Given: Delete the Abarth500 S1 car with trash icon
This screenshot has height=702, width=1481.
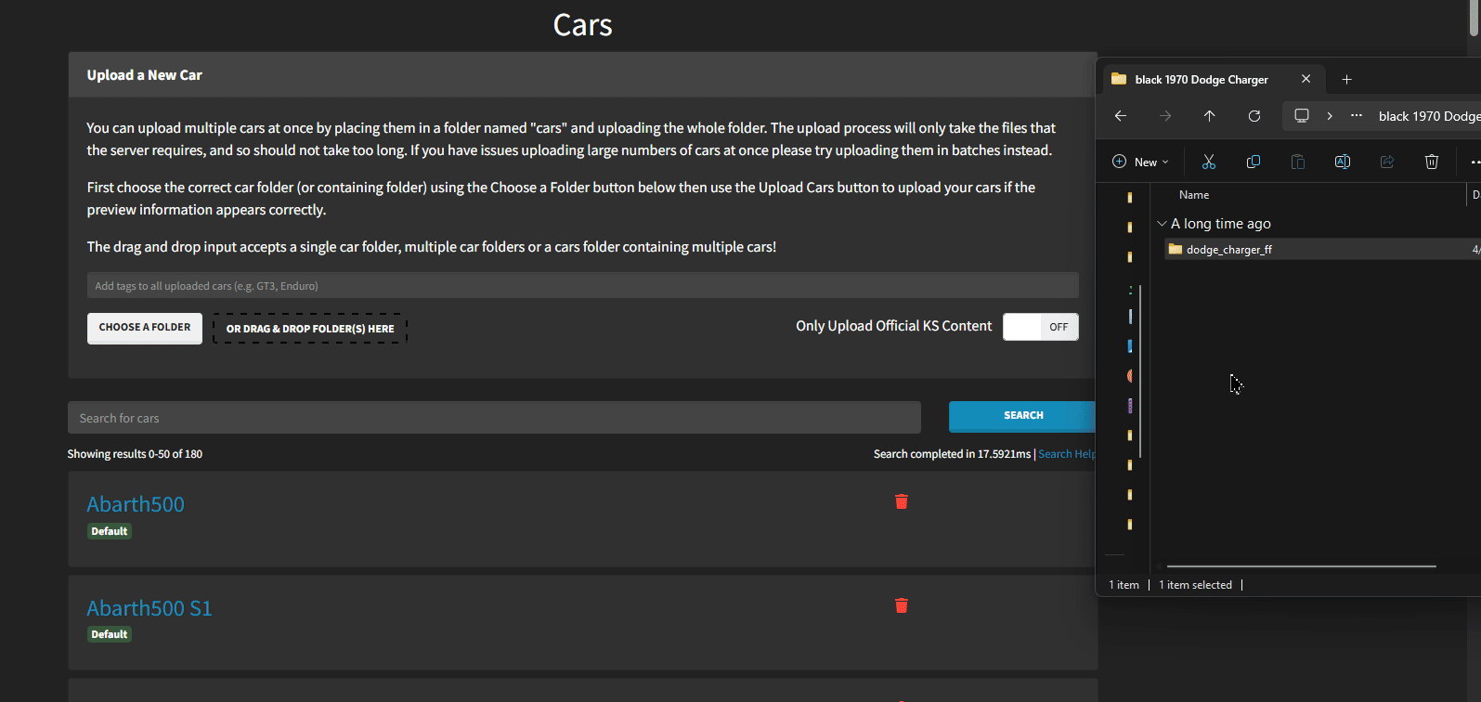Looking at the screenshot, I should (x=901, y=605).
